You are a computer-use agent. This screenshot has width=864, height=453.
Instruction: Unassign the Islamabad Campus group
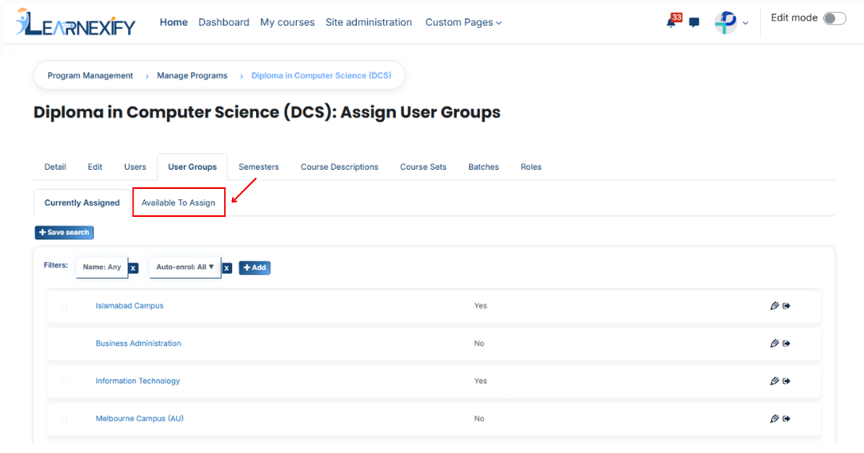786,306
